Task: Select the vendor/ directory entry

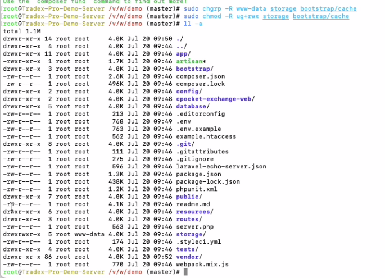Action: coord(189,257)
